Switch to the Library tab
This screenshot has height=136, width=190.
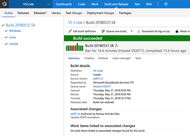[x=56, y=13]
